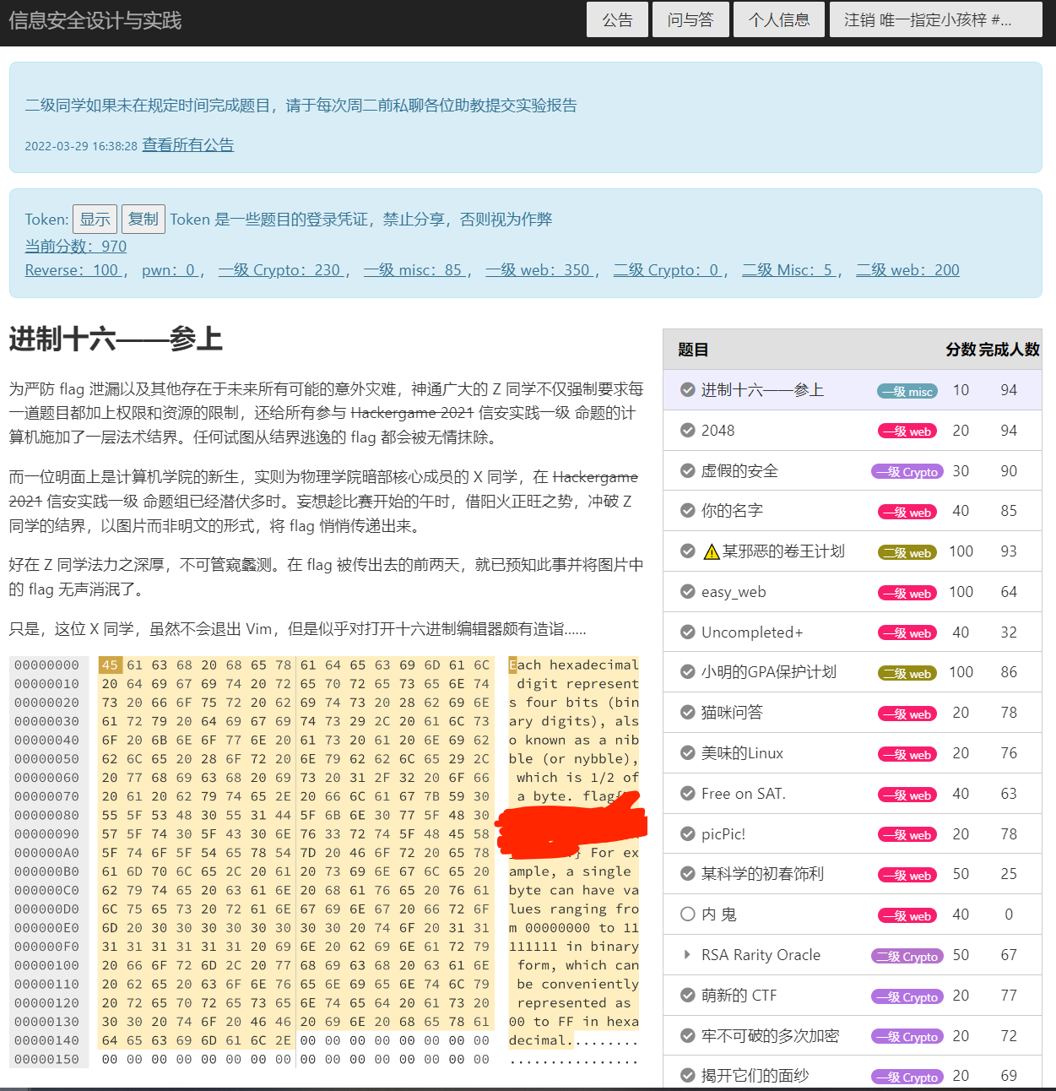Go to the 问与答 navigation item
Viewport: 1056px width, 1091px height.
[690, 19]
